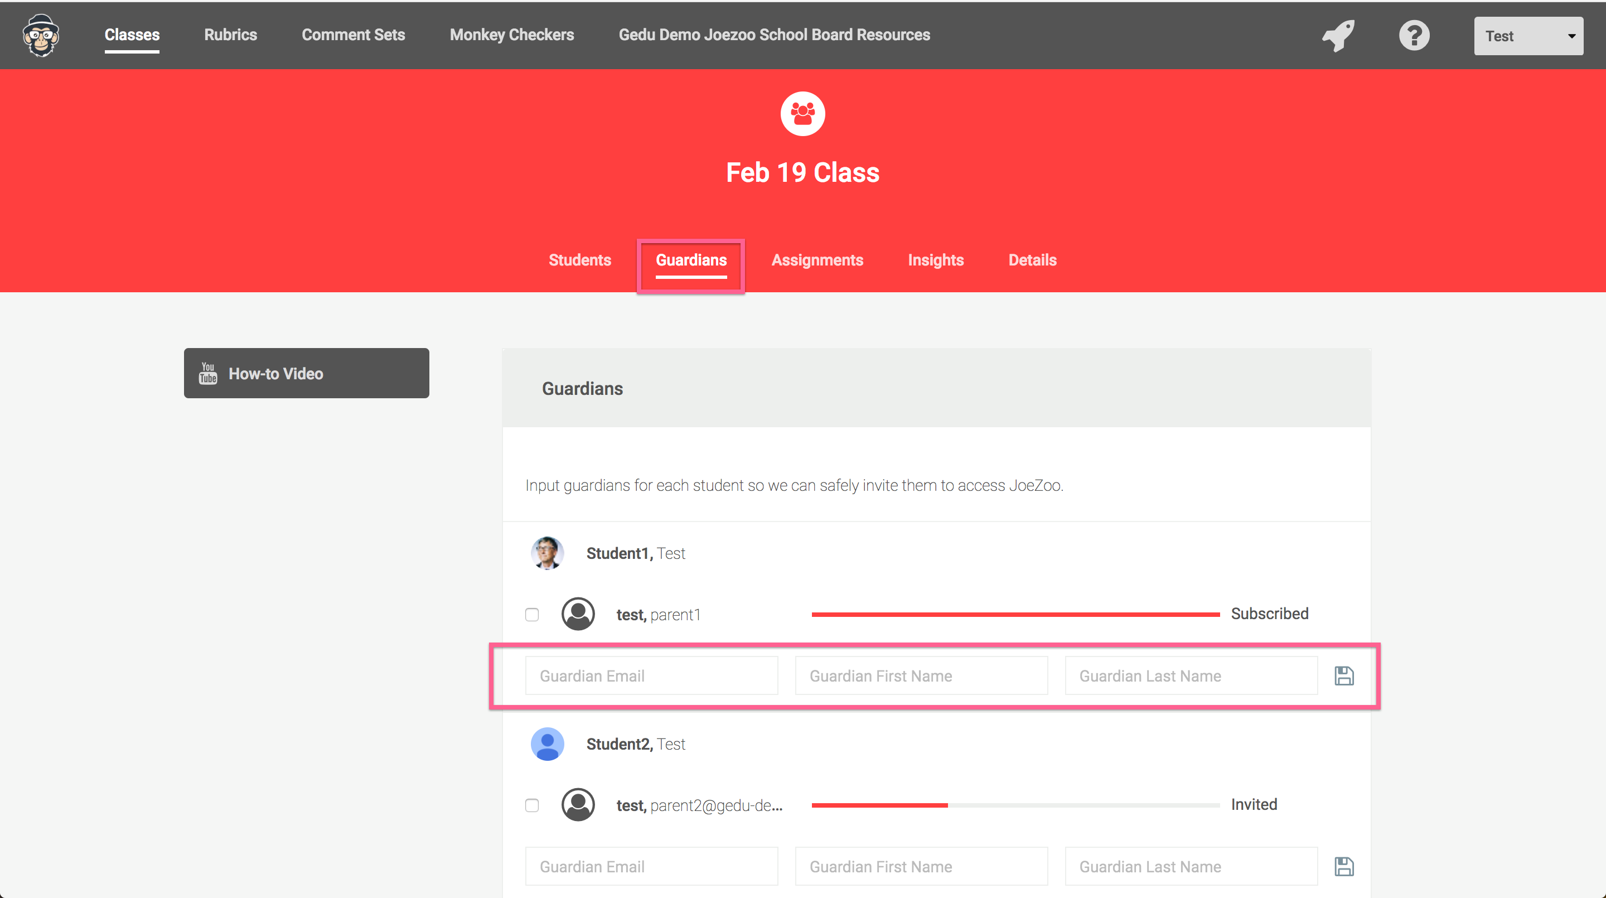Open Monkey Checkers menu item

(x=511, y=35)
